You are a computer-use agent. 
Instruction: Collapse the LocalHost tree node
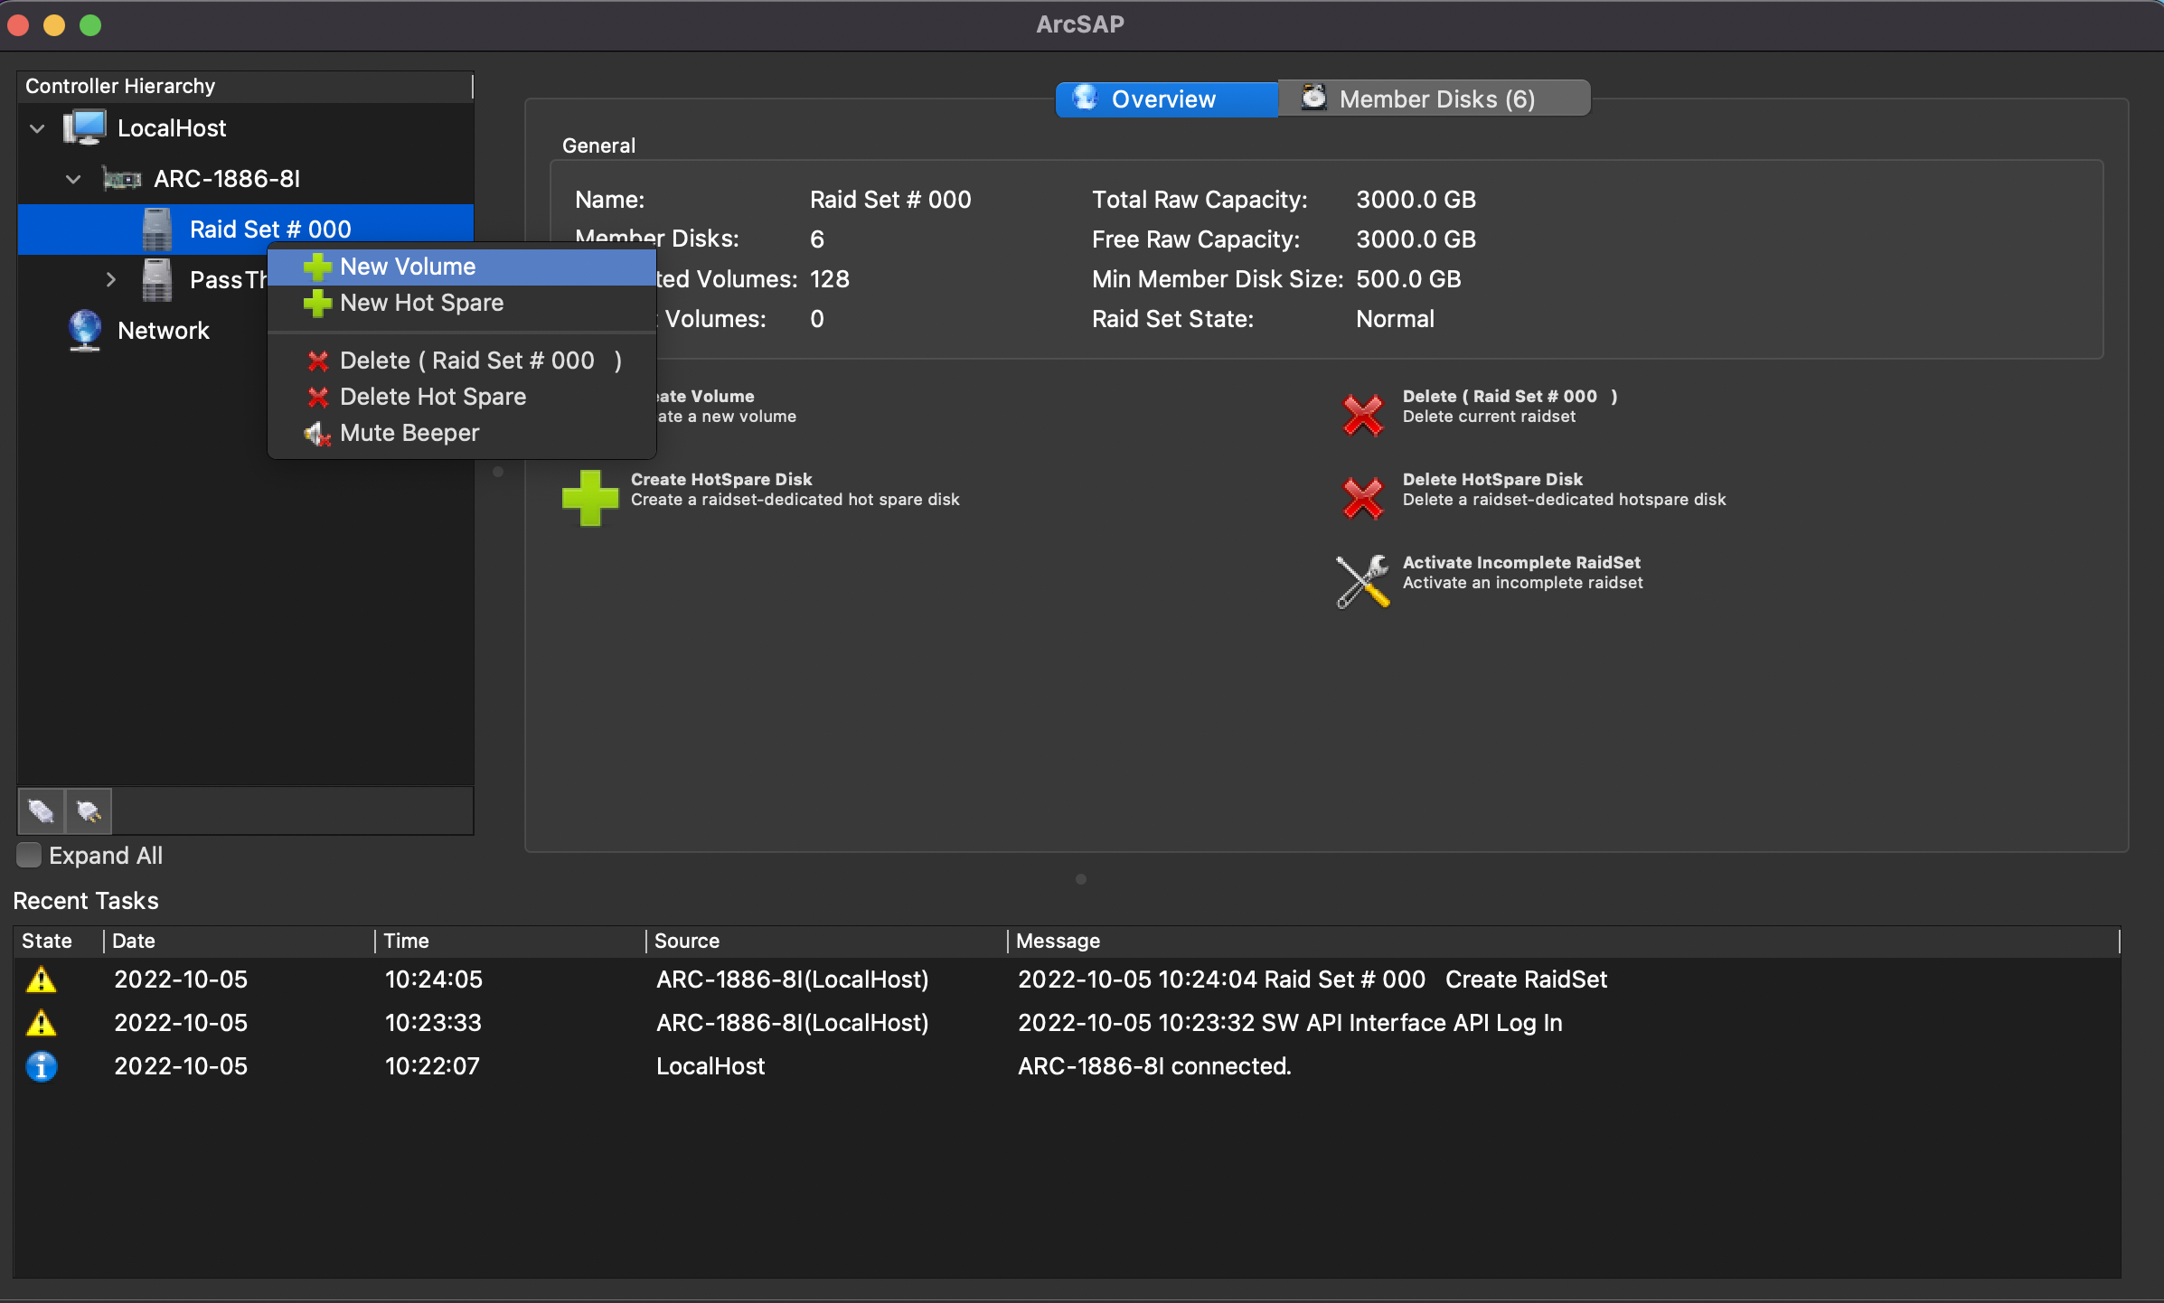click(37, 128)
